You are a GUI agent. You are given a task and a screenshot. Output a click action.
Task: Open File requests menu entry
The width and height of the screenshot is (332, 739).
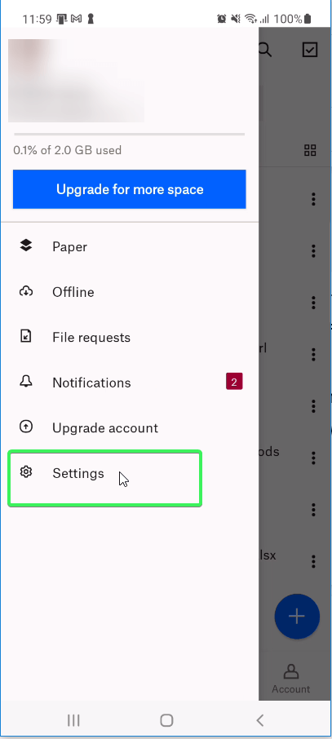coord(129,337)
